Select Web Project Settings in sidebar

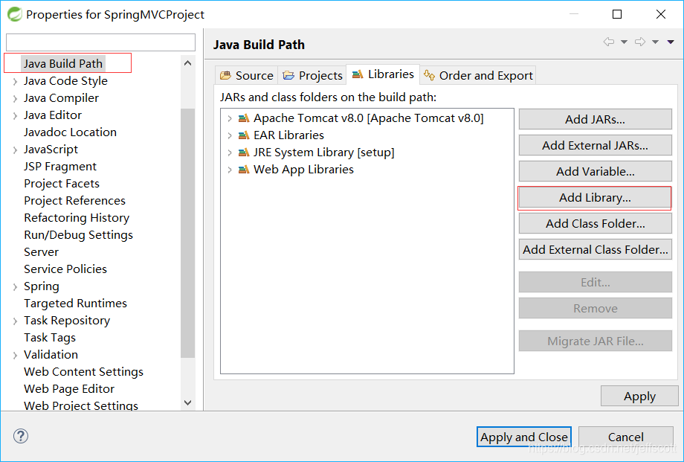81,405
